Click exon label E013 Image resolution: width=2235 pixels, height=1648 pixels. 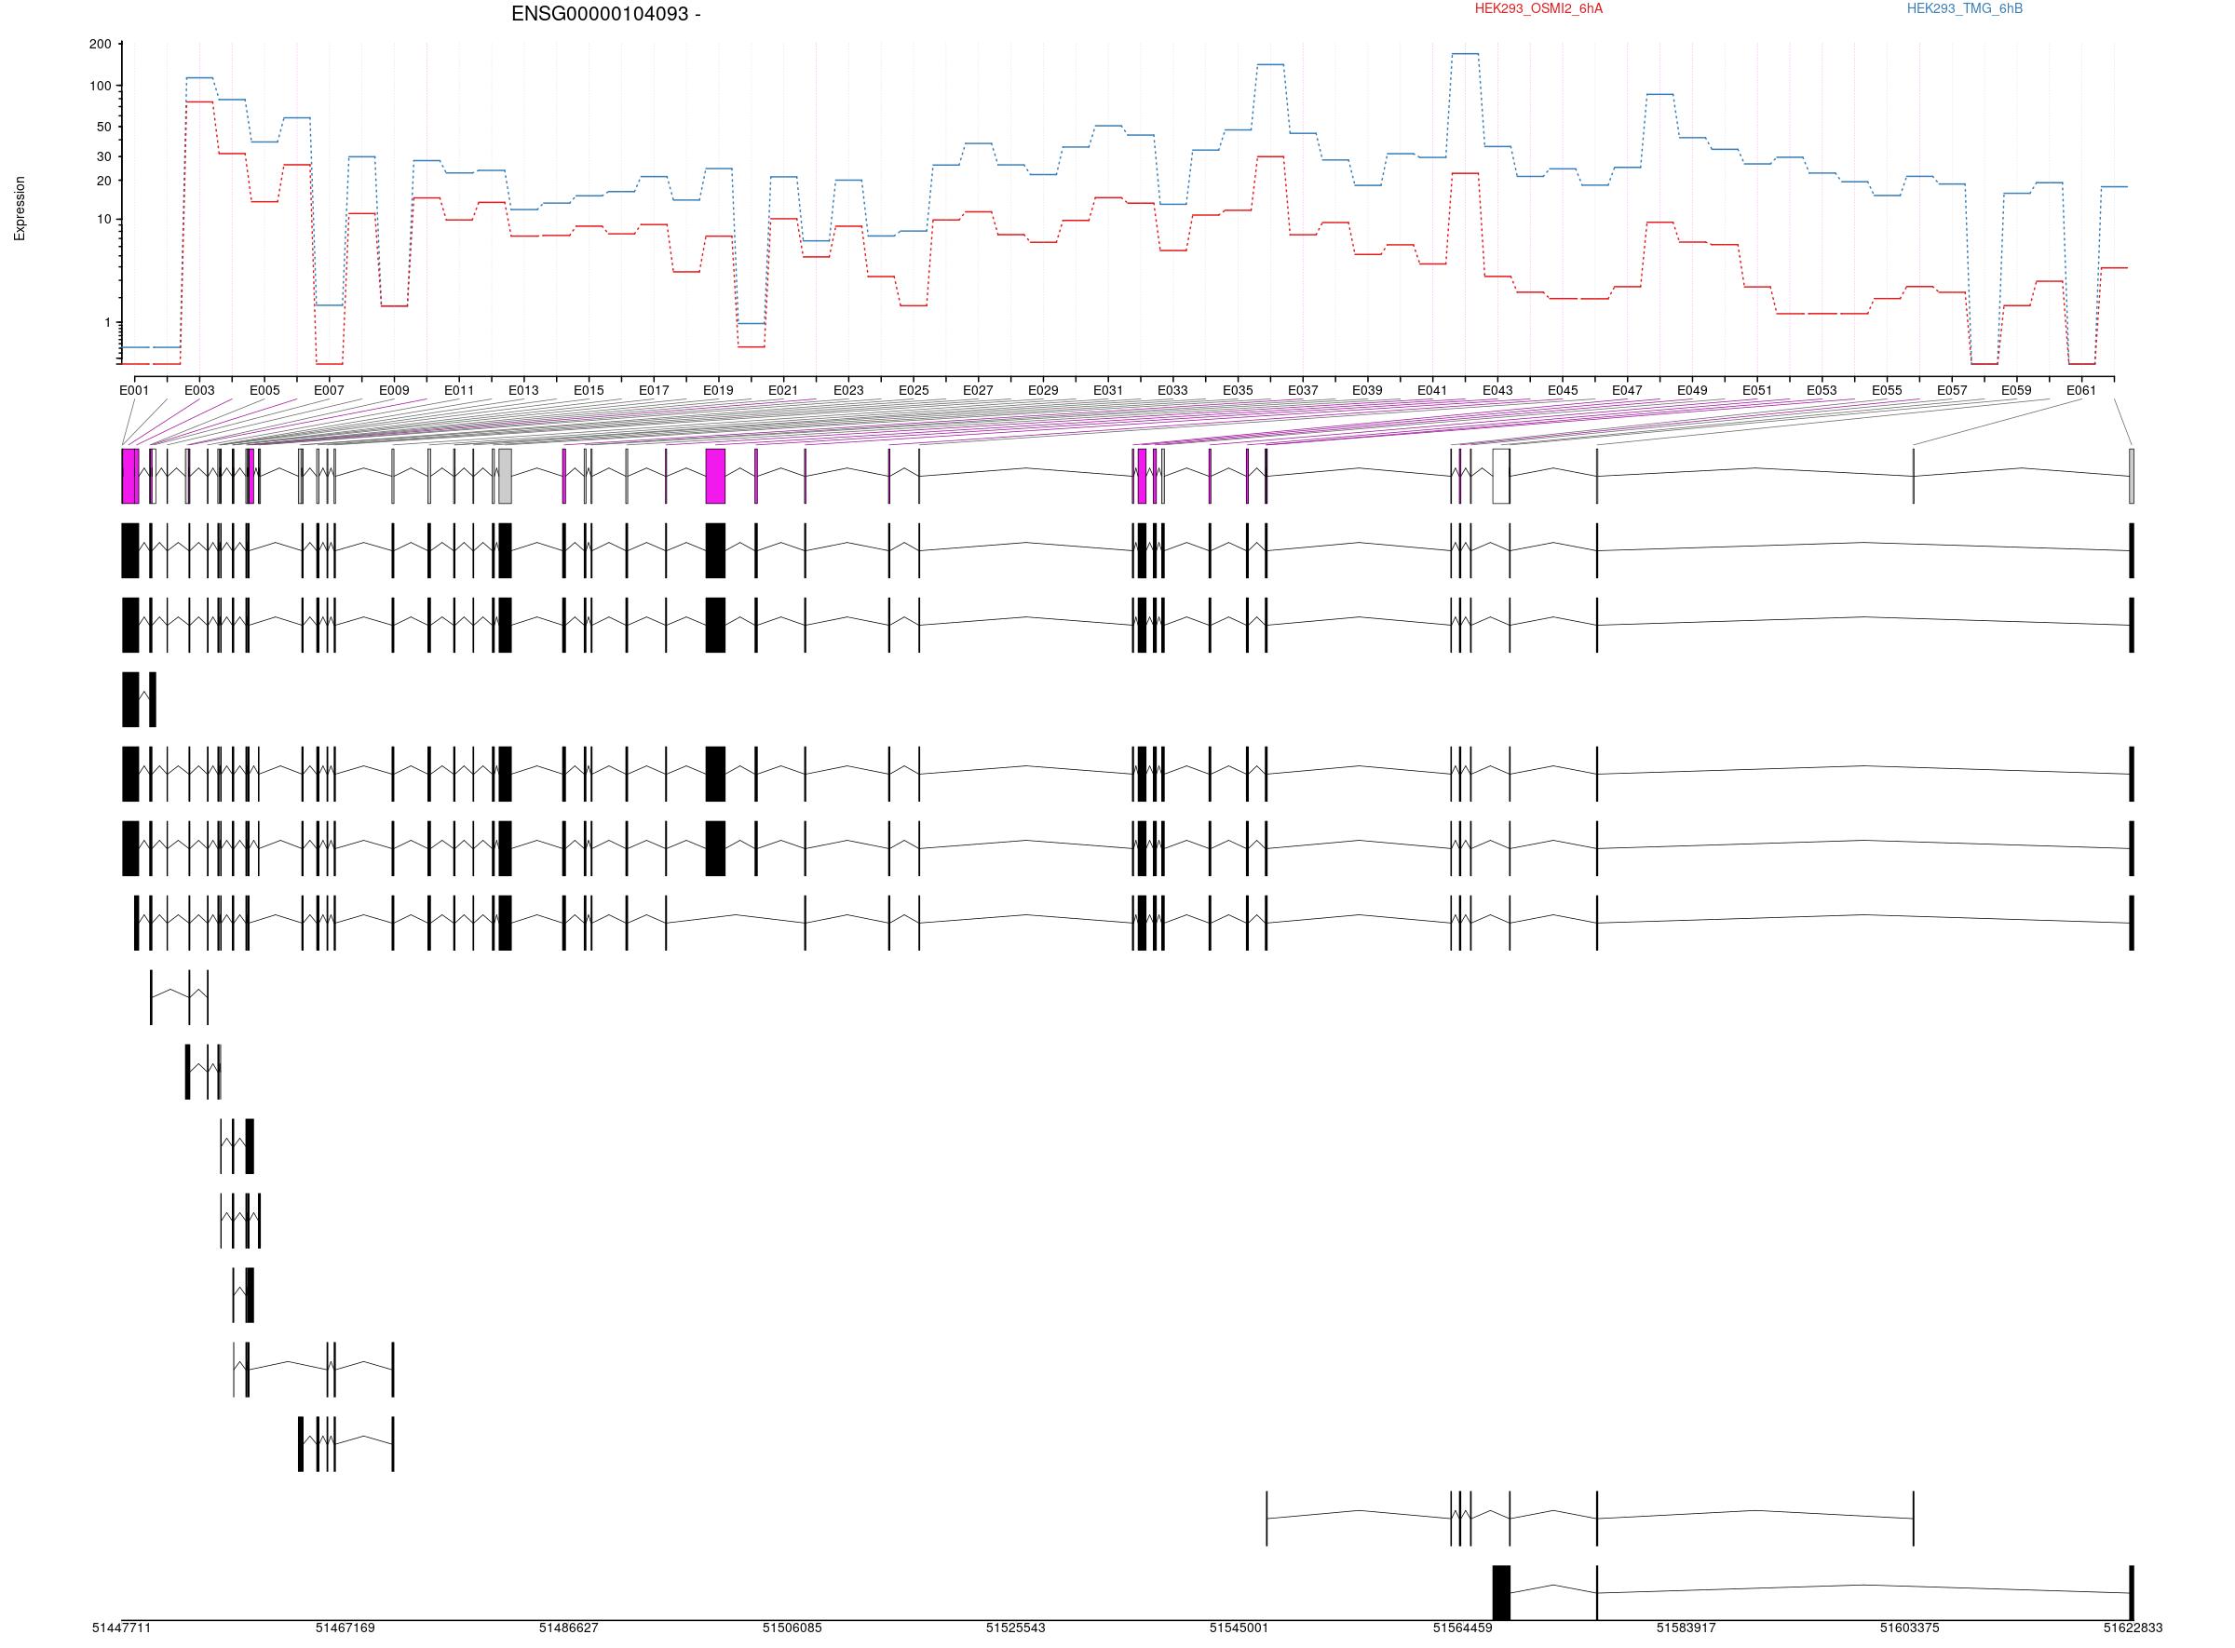coord(523,391)
